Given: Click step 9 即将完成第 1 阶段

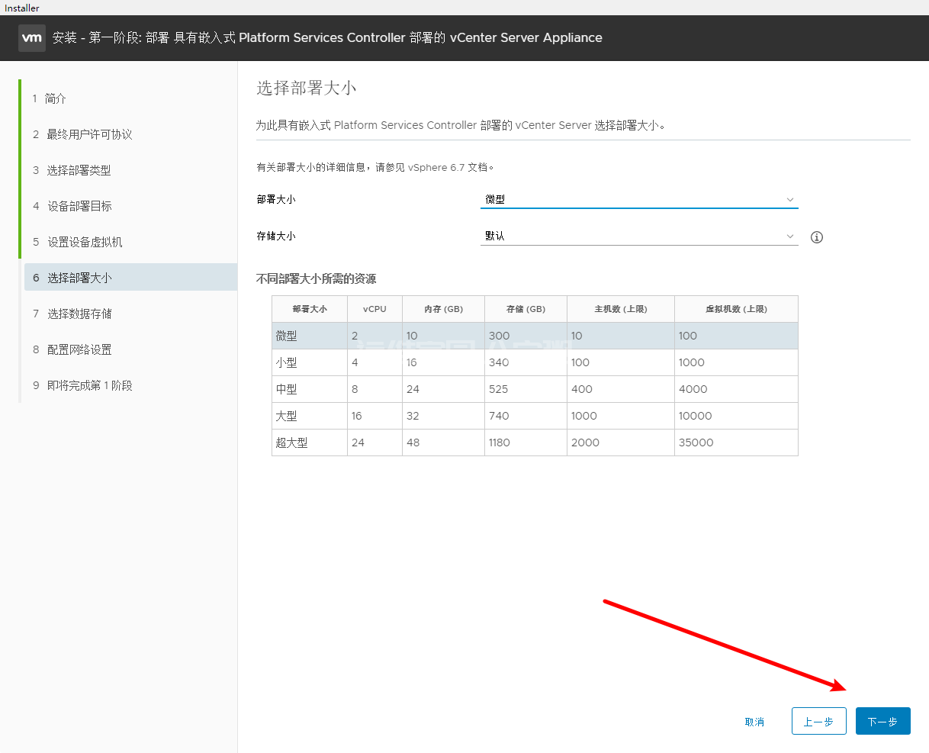Looking at the screenshot, I should pyautogui.click(x=89, y=385).
